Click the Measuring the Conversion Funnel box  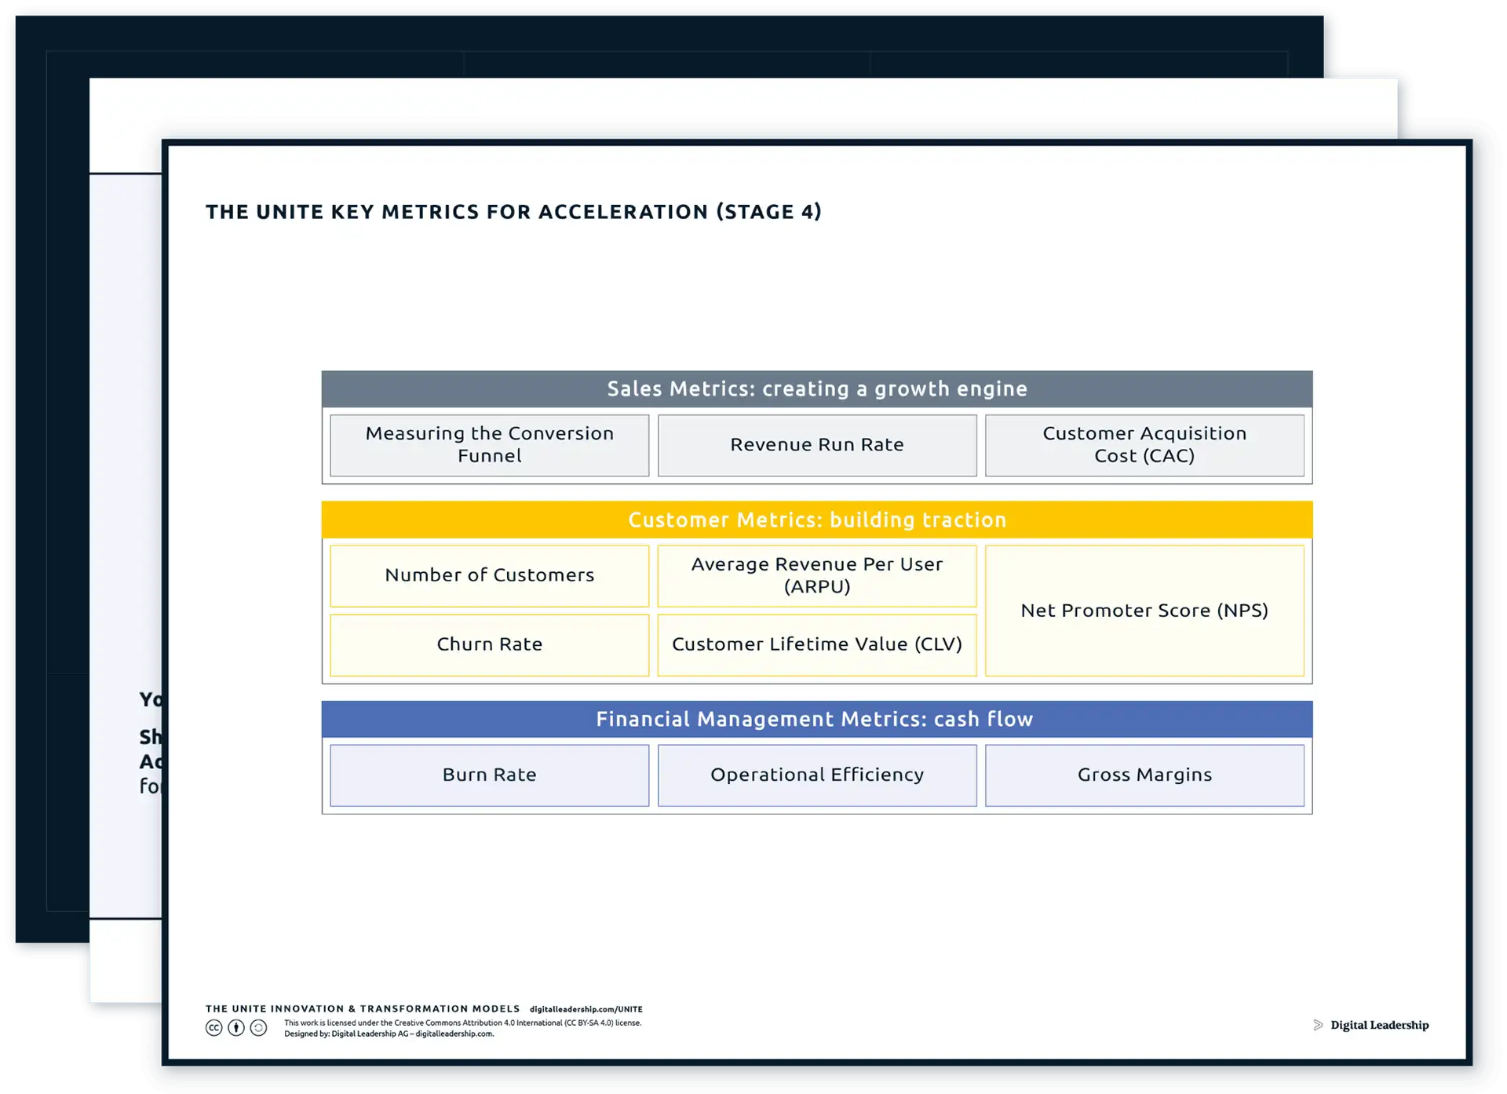(489, 445)
